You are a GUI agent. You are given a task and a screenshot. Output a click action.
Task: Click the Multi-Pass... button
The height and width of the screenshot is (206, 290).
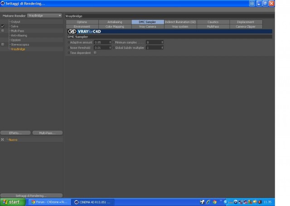coord(48,133)
